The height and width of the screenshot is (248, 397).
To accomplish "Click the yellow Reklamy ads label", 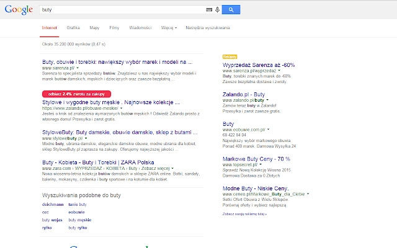I will [x=230, y=57].
